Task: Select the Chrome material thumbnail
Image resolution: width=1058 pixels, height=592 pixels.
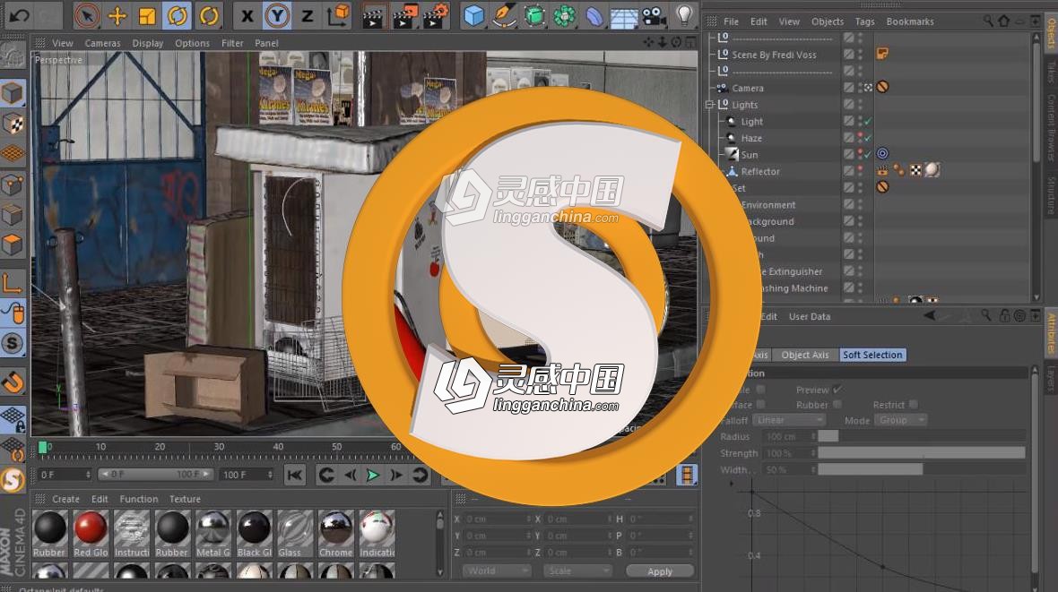Action: pos(336,533)
